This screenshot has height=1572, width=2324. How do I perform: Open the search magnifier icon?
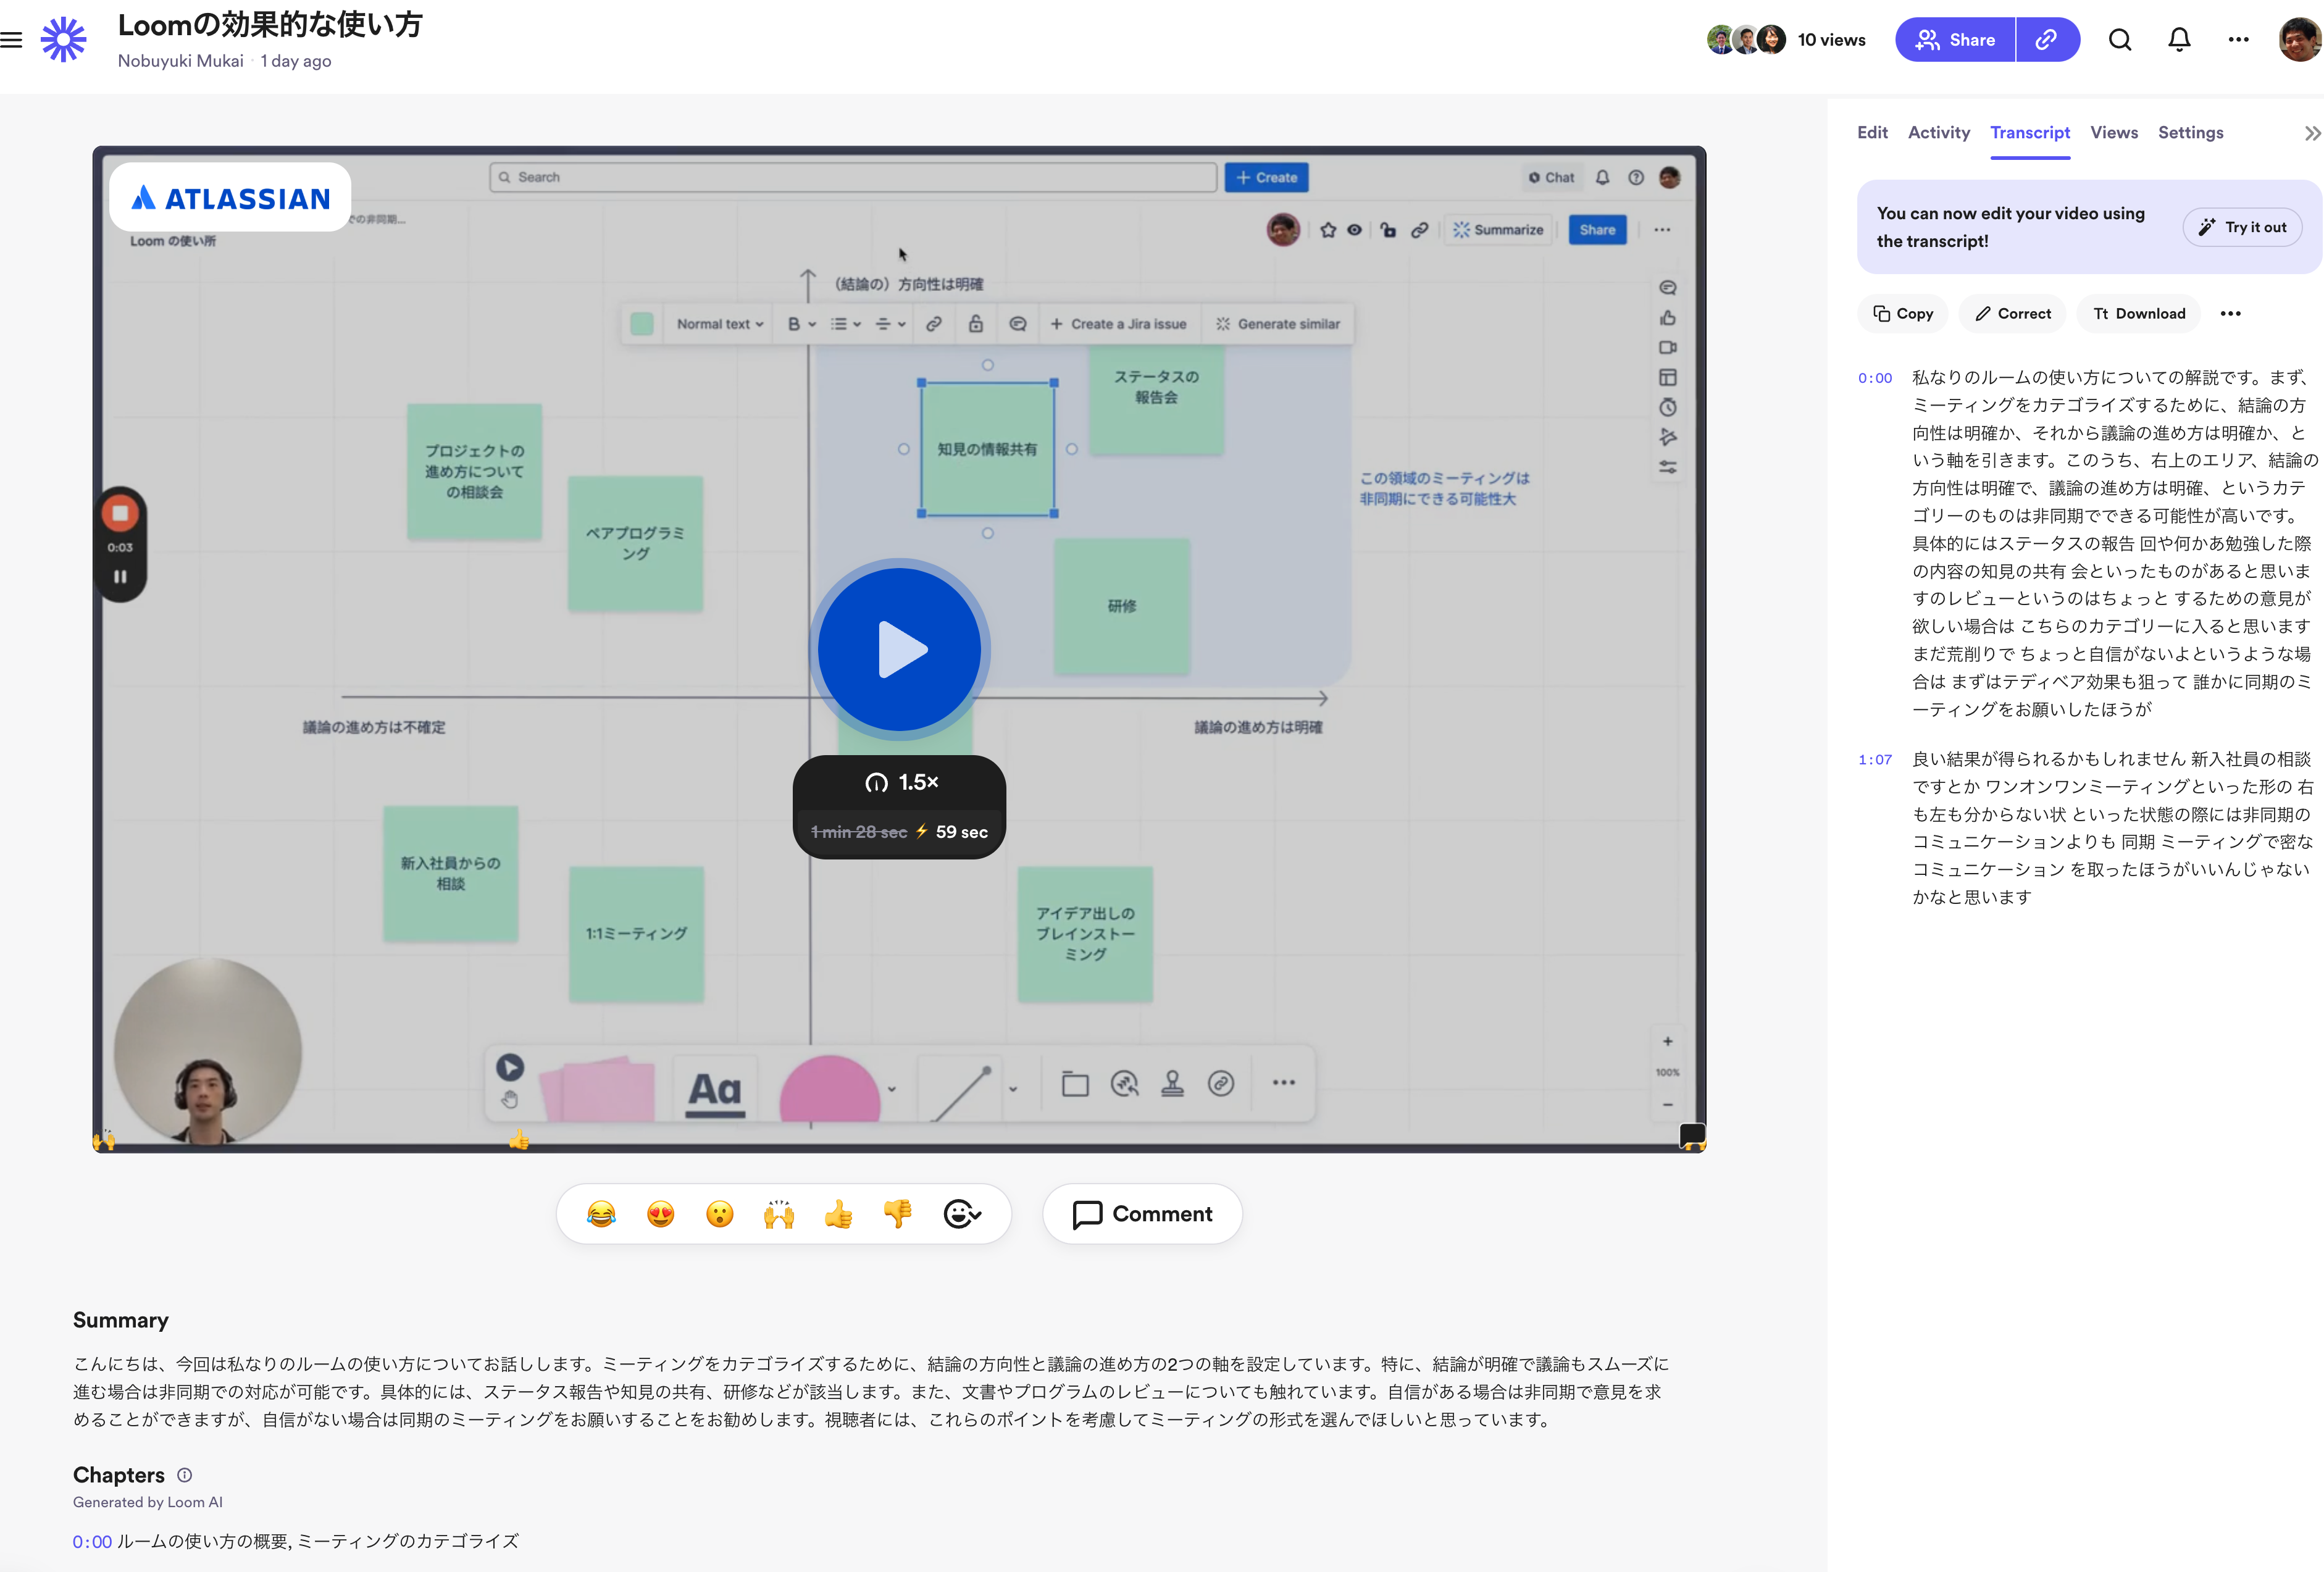(2120, 40)
